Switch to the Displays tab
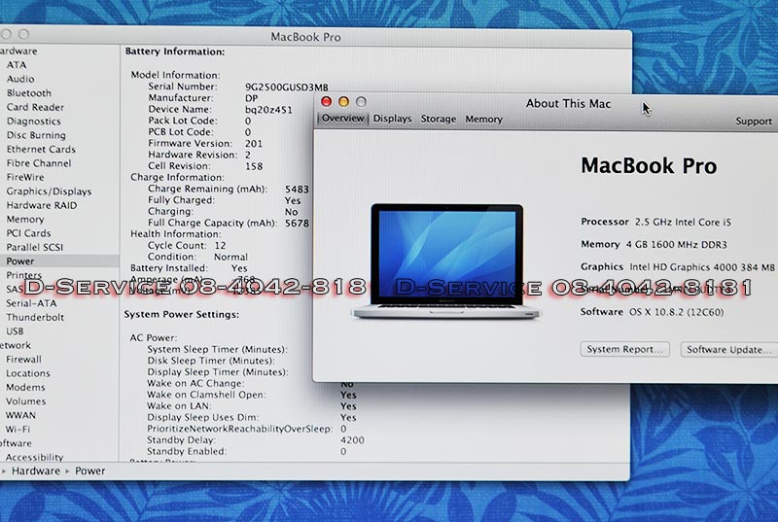This screenshot has width=778, height=522. (x=393, y=119)
